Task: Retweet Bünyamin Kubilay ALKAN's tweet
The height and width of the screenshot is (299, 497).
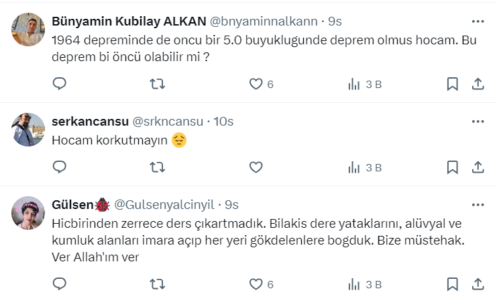Action: (x=157, y=84)
